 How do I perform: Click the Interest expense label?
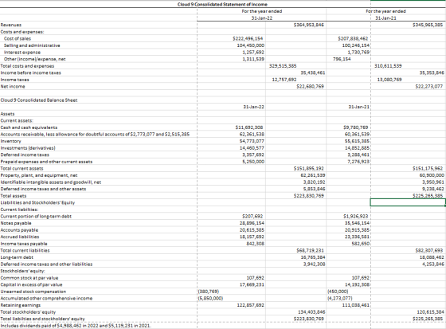[x=22, y=53]
